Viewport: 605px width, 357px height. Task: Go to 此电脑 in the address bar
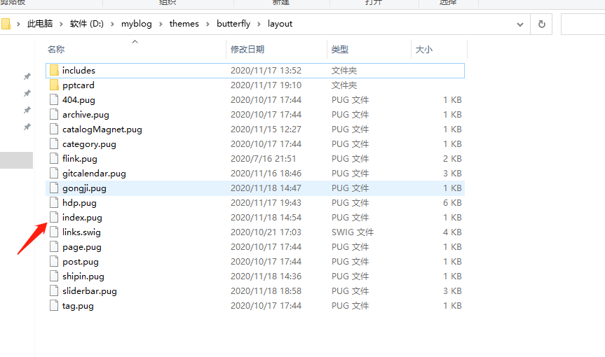click(40, 24)
